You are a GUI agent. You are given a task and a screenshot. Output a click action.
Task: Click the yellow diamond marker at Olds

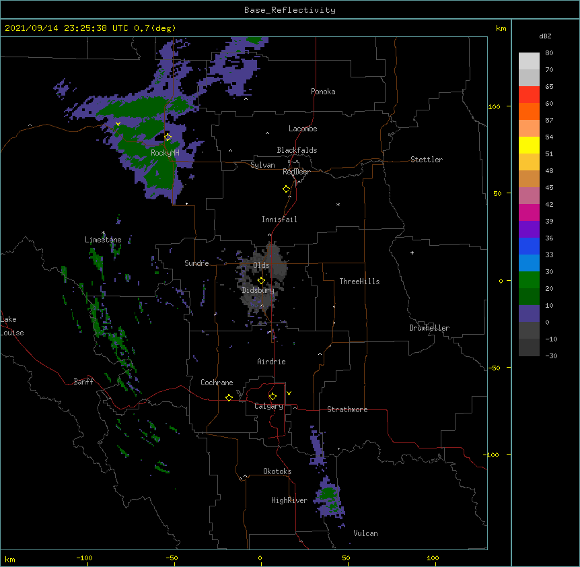261,280
